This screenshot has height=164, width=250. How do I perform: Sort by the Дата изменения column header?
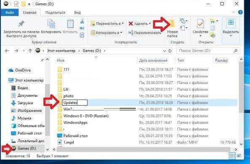pos(153,61)
